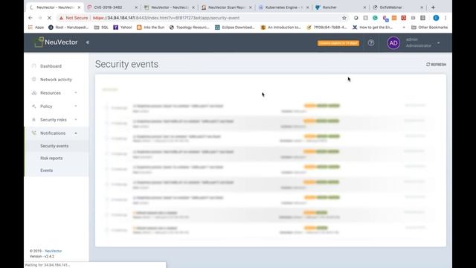
Task: Switch to the GoToWebinar tab
Action: pyautogui.click(x=398, y=7)
